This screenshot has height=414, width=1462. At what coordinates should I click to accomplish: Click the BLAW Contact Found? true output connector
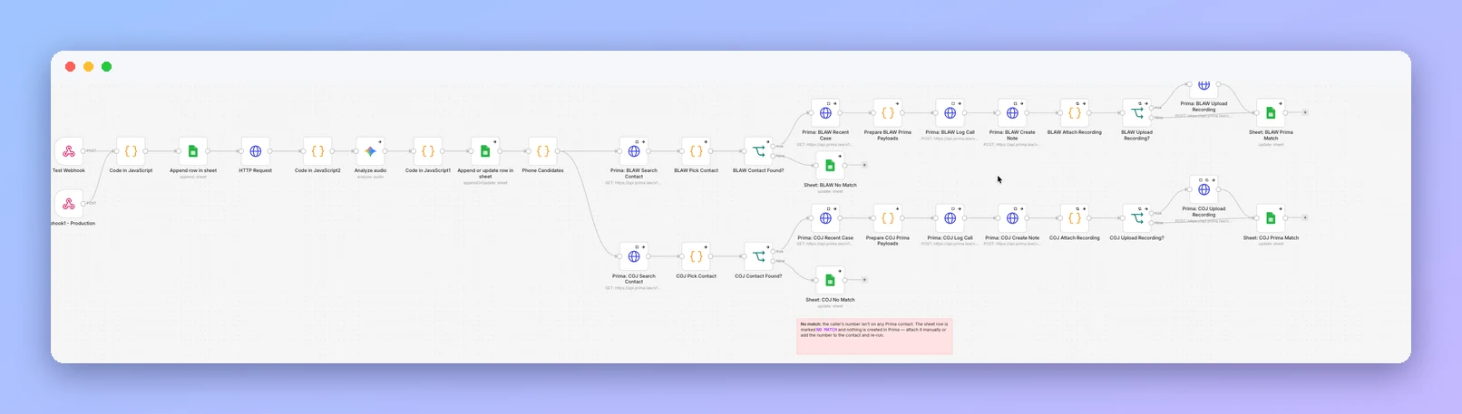click(774, 146)
